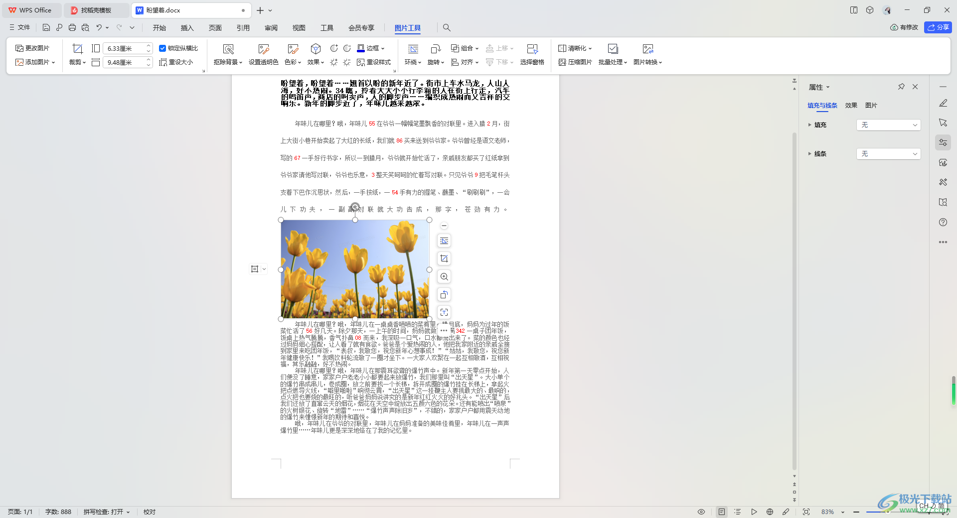Open the 添加图片 (Add picture) dropdown
Screen dimensions: 957x518
pyautogui.click(x=35, y=62)
